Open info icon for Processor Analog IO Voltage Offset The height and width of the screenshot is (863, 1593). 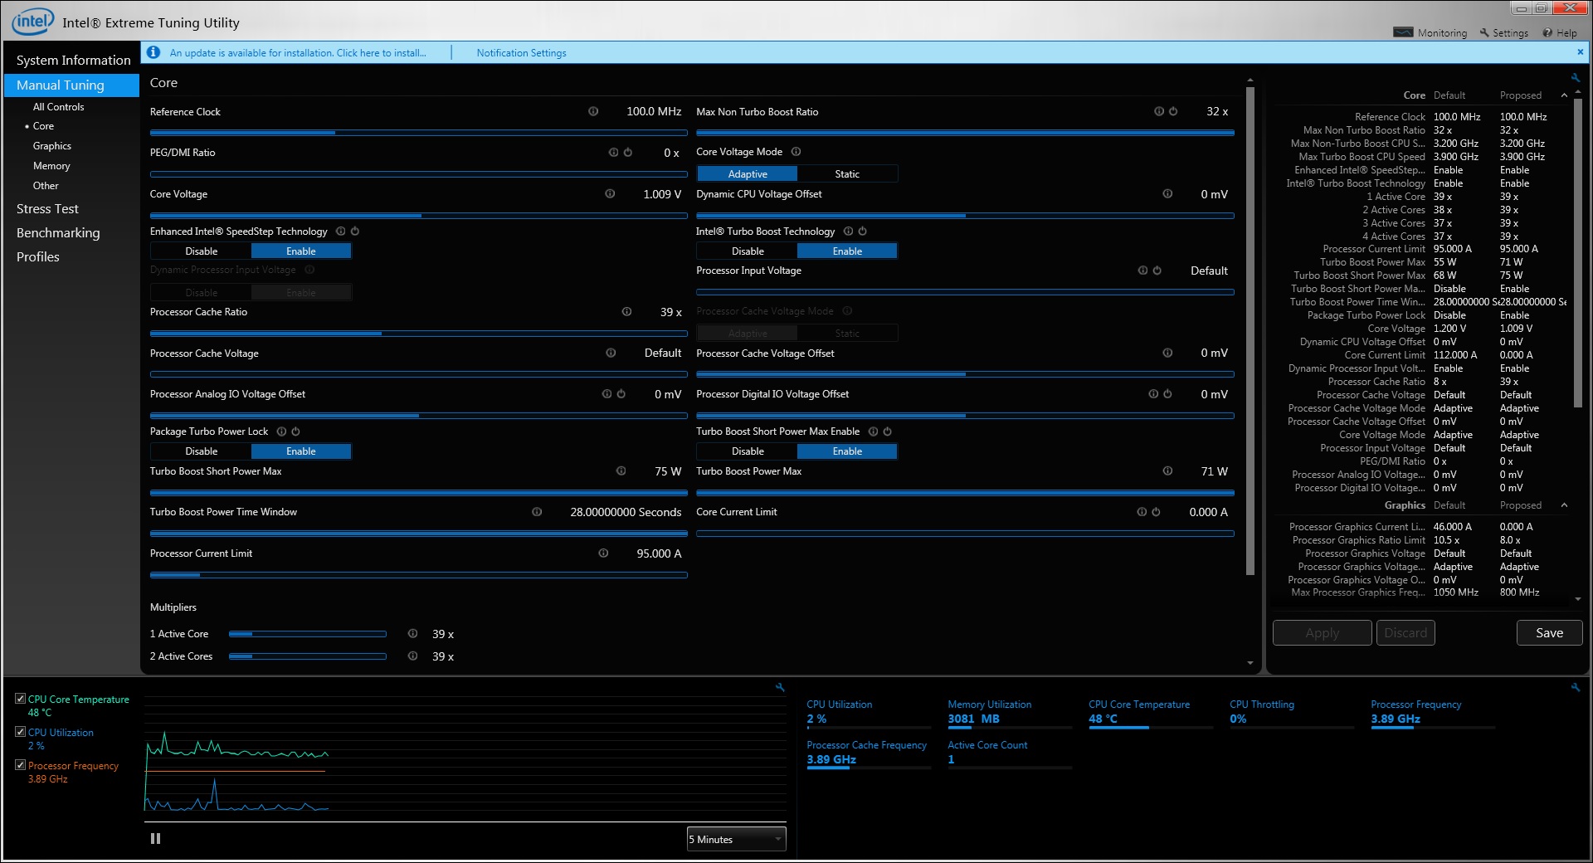pyautogui.click(x=607, y=394)
